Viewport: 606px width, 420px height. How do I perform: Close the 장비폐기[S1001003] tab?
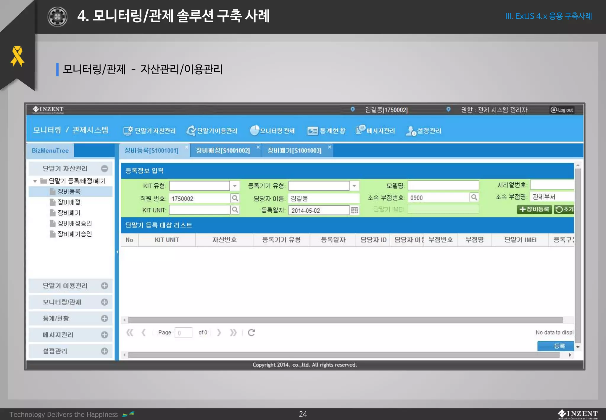click(330, 147)
